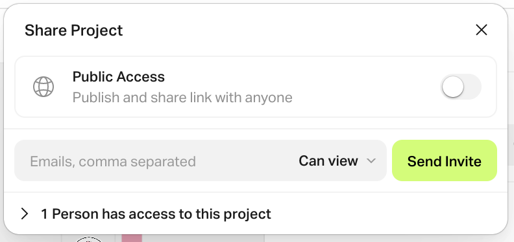The image size is (514, 242).
Task: Enable the Public Access toggle switch
Action: click(461, 87)
